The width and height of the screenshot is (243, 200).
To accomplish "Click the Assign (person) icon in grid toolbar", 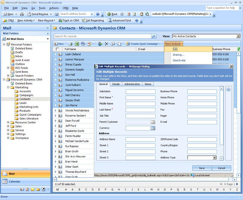I will point(100,44).
